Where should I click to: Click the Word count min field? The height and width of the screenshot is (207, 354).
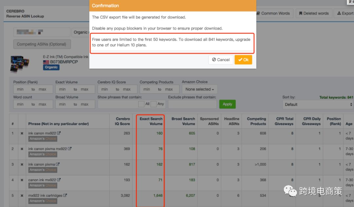click(x=21, y=104)
